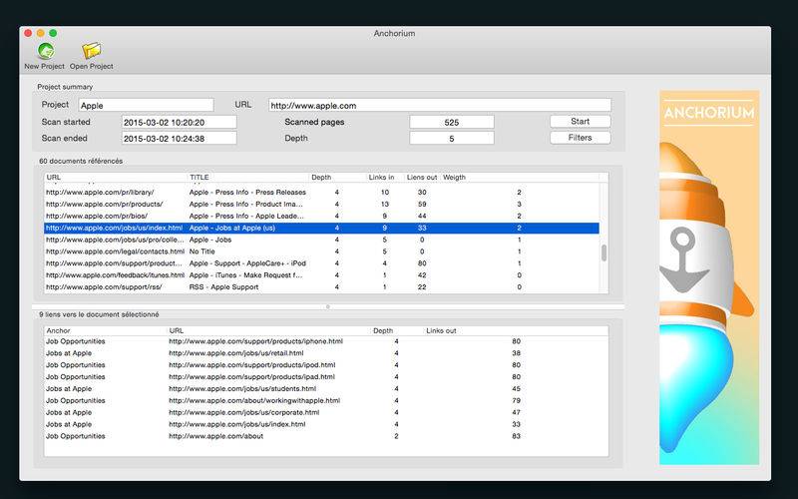Select link row jobs/us/corporate.html
The height and width of the screenshot is (499, 798).
[326, 412]
